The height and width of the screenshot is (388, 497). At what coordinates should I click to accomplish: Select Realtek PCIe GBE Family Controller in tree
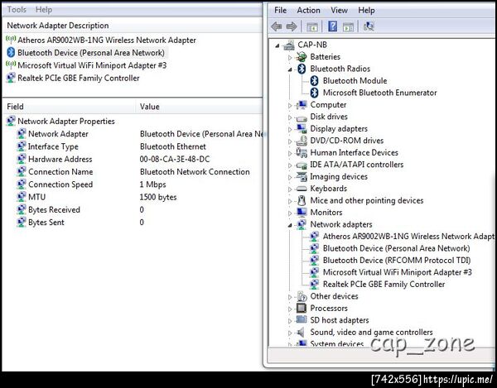[384, 285]
